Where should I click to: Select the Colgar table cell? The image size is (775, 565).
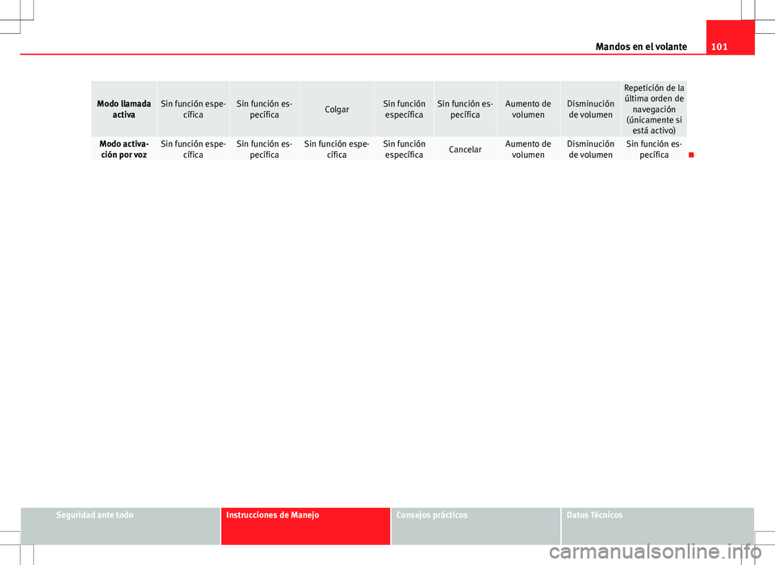[337, 109]
